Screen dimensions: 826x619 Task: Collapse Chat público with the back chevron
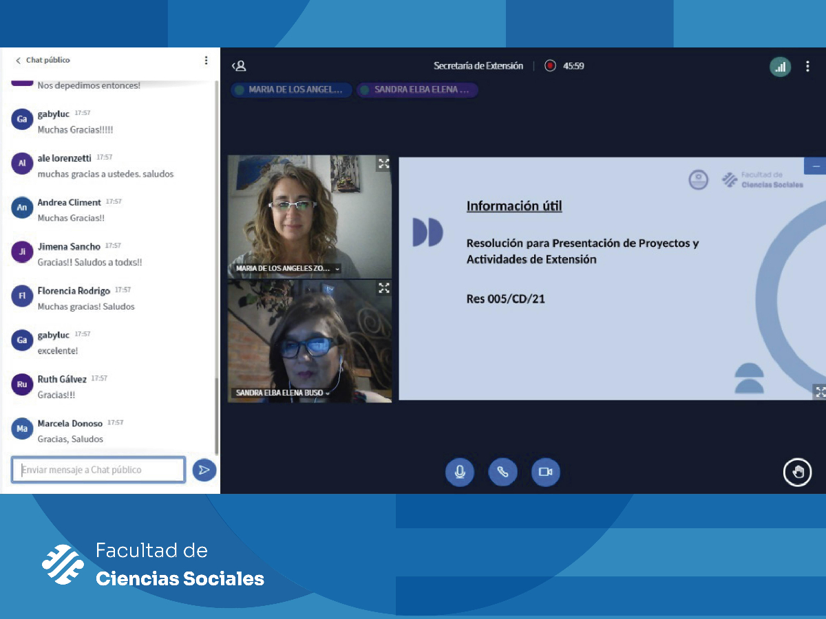[x=17, y=60]
